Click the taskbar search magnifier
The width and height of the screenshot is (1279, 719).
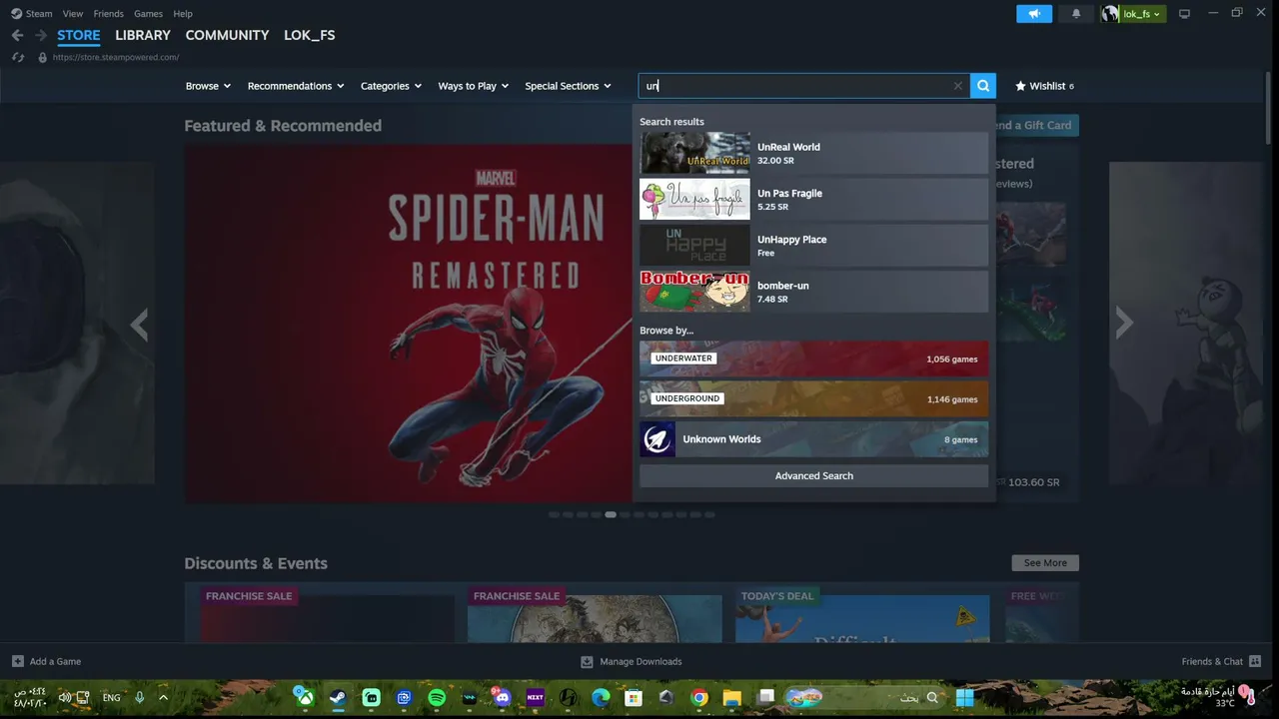pyautogui.click(x=932, y=698)
